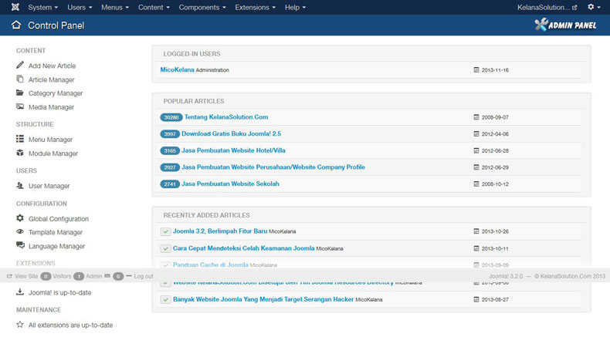This screenshot has height=364, width=610.
Task: Click the Language Manager comments icon
Action: [x=20, y=246]
